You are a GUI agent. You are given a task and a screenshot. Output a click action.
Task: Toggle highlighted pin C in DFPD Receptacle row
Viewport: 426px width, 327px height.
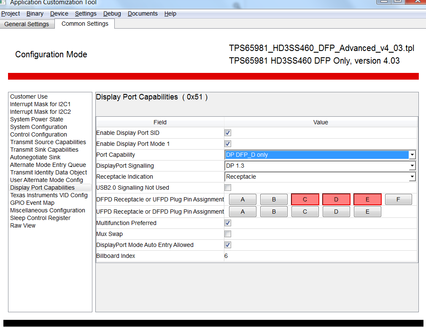305,199
